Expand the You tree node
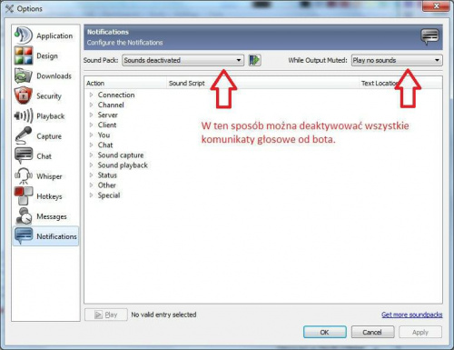Viewport: 454px width, 350px height. 91,135
